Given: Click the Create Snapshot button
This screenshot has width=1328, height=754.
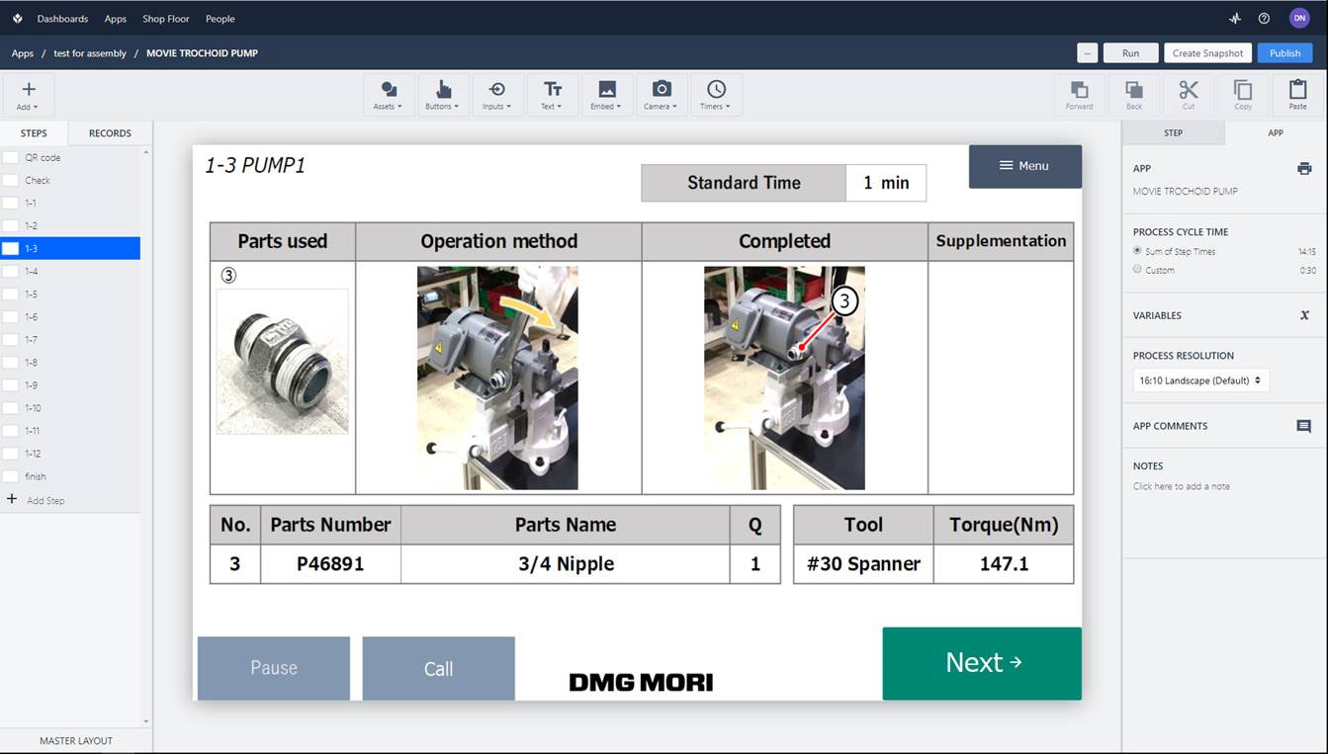Looking at the screenshot, I should pyautogui.click(x=1207, y=52).
